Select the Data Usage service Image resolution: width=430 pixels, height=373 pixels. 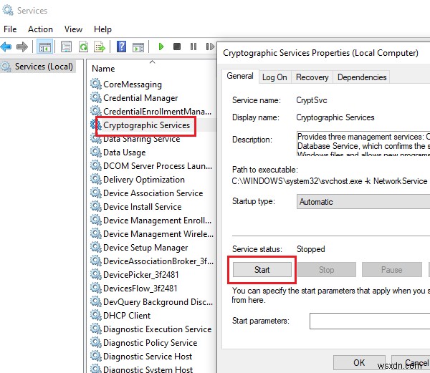coord(124,152)
